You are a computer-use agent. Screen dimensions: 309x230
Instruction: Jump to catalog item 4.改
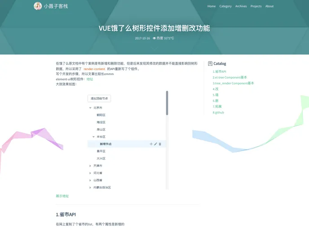pyautogui.click(x=216, y=89)
